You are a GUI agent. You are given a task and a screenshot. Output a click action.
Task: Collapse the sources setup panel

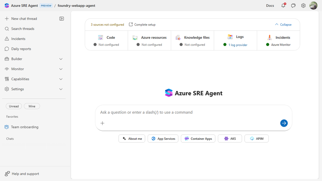pyautogui.click(x=283, y=24)
